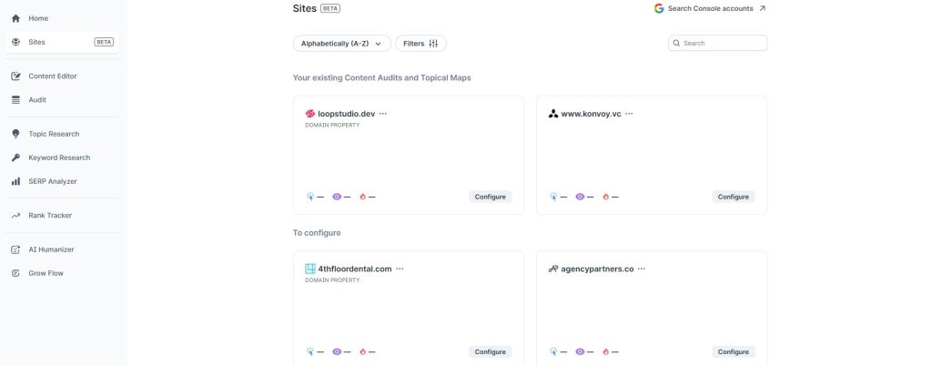
Task: Click the flame icon on agencypartners.co card
Action: pyautogui.click(x=606, y=351)
